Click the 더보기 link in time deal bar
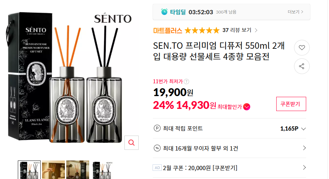329x179 pixels. point(295,12)
